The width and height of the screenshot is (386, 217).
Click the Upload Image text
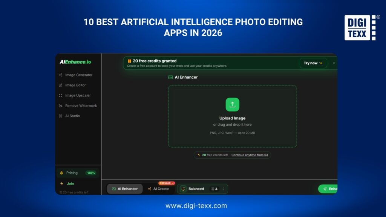[232, 118]
